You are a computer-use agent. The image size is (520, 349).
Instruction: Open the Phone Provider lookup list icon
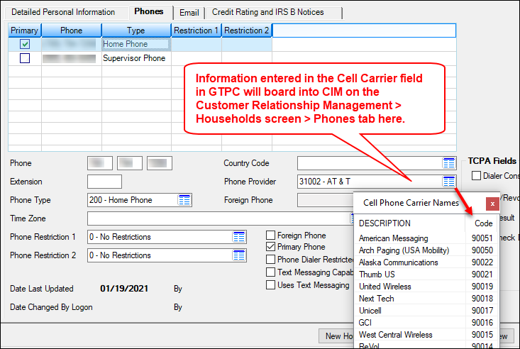coord(448,182)
